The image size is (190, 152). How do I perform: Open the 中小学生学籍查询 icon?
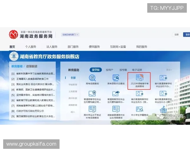click(140, 109)
